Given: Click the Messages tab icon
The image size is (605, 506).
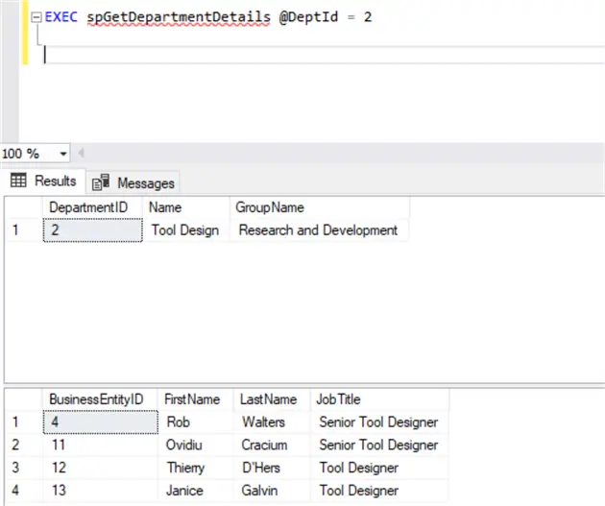Looking at the screenshot, I should point(100,182).
